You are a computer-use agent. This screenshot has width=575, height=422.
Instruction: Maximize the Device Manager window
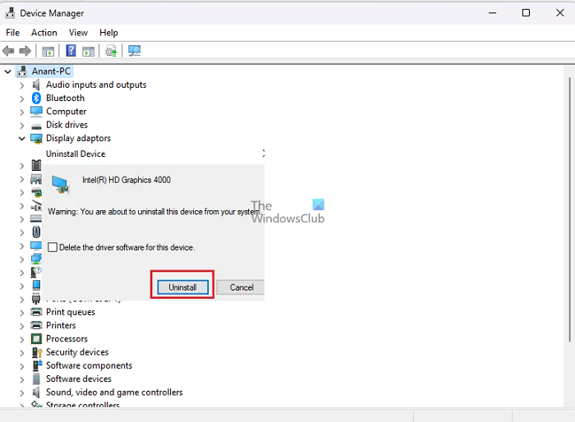(526, 13)
